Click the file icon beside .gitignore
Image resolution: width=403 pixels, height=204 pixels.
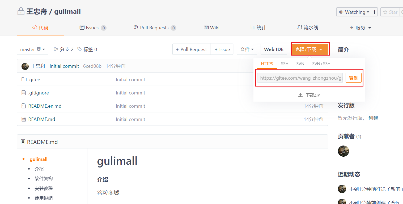24,93
